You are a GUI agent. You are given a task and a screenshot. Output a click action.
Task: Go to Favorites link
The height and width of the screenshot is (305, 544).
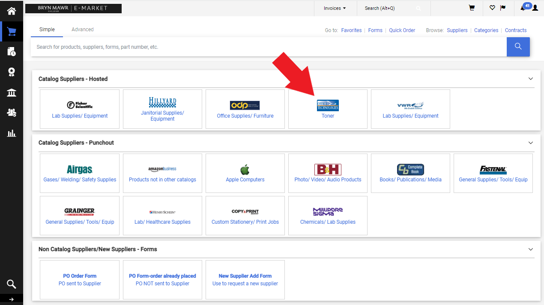(351, 30)
